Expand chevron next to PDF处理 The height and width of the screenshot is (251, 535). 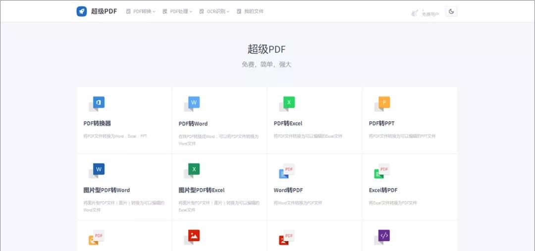tap(191, 11)
